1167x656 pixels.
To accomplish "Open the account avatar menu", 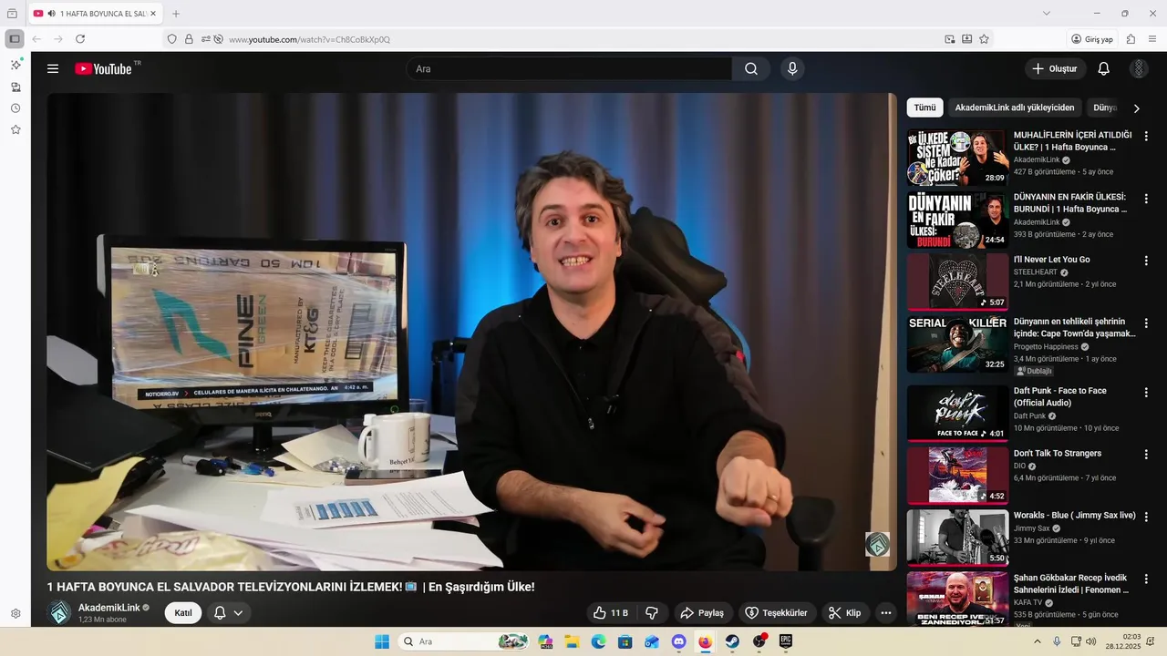I will point(1139,68).
